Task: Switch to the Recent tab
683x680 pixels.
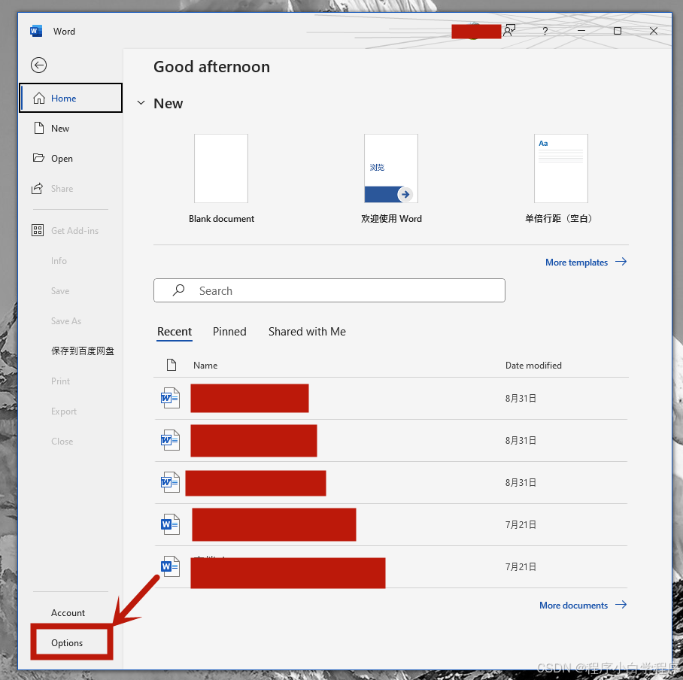Action: click(x=175, y=332)
